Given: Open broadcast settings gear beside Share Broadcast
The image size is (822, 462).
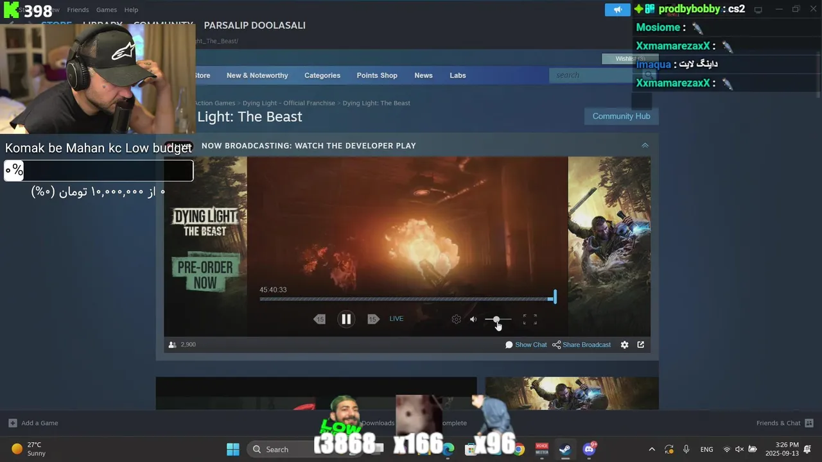Looking at the screenshot, I should [624, 345].
